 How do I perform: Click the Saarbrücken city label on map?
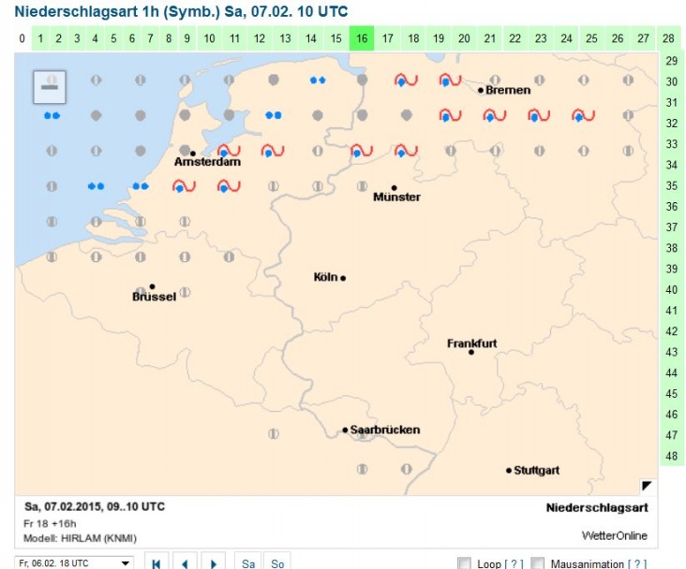tap(385, 430)
